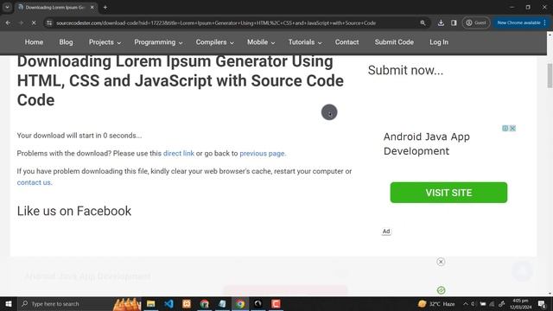Open the contact us link
Screen dimensions: 553x311
coord(34,182)
